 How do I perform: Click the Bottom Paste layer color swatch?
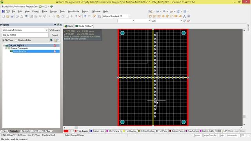coord(170,131)
